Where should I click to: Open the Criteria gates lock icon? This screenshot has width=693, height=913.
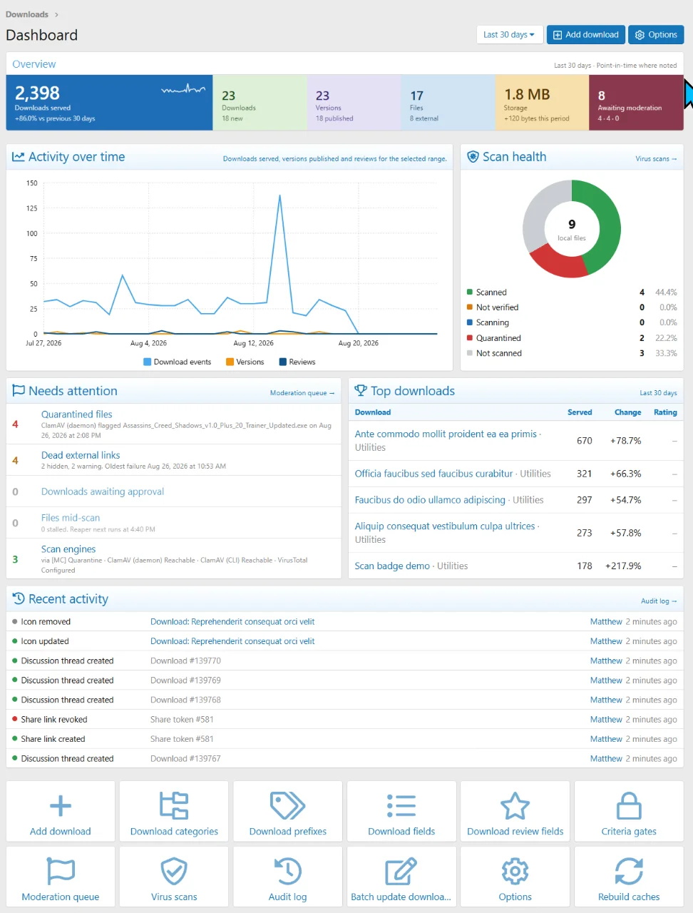click(629, 806)
